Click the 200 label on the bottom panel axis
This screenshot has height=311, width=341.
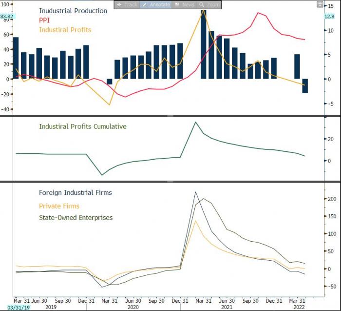click(x=332, y=199)
